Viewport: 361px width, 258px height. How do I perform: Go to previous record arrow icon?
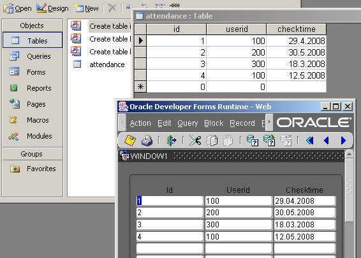click(326, 140)
